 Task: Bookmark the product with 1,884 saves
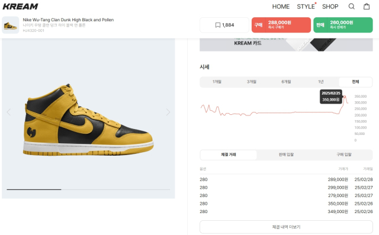coord(224,25)
